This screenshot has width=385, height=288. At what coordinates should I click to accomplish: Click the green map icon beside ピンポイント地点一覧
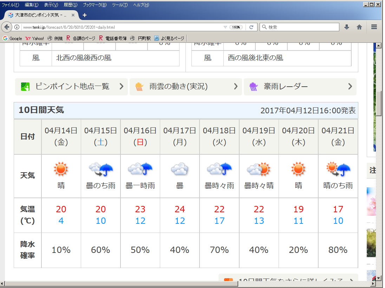[x=25, y=87]
